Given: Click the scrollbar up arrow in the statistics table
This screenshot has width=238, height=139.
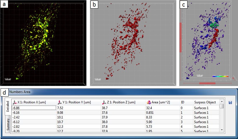Looking at the screenshot, I should point(222,101).
